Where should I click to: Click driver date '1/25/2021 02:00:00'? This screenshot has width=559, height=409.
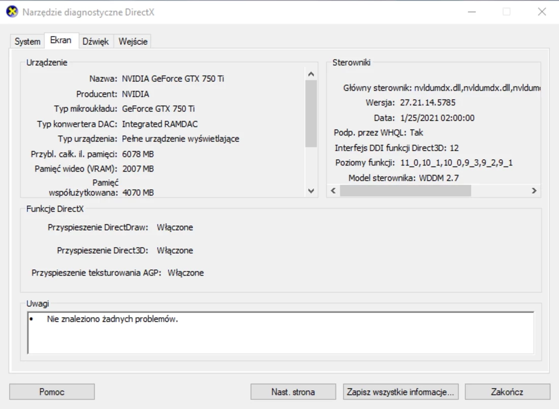[x=437, y=118]
